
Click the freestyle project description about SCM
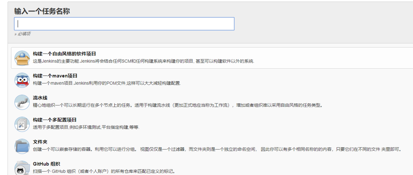click(144, 61)
